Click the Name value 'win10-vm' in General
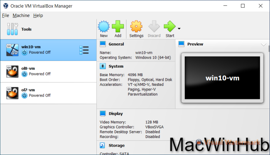 (144, 53)
